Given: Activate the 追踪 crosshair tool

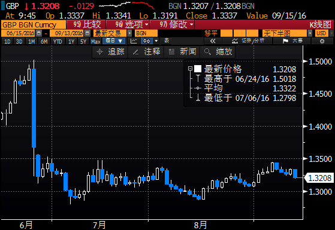Looking at the screenshot, I should tap(110, 52).
